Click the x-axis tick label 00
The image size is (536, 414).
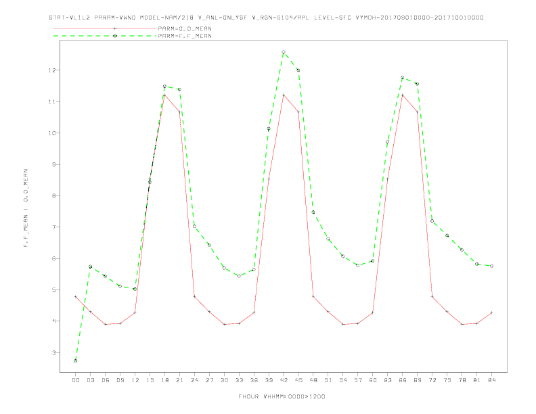tap(76, 380)
